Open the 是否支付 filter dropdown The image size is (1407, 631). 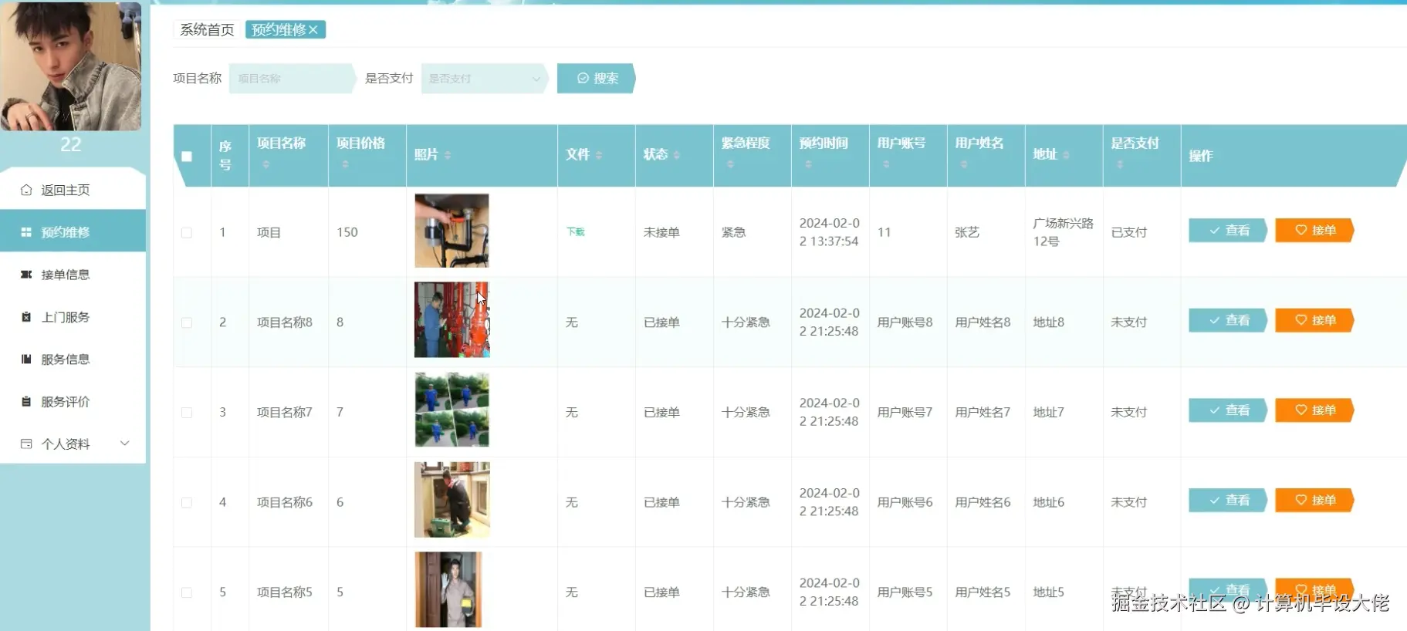point(484,79)
